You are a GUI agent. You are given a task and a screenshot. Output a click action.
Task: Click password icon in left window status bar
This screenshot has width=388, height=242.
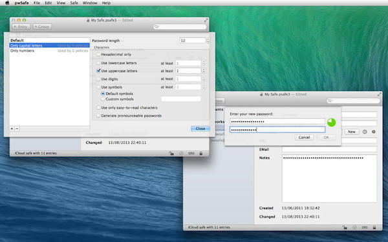(x=191, y=154)
